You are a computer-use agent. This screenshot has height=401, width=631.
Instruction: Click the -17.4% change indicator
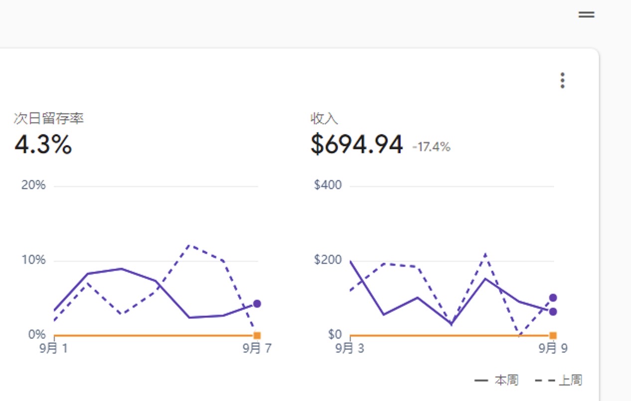pos(431,147)
